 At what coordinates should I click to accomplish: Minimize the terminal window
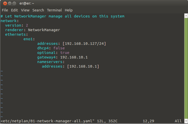point(10,3)
